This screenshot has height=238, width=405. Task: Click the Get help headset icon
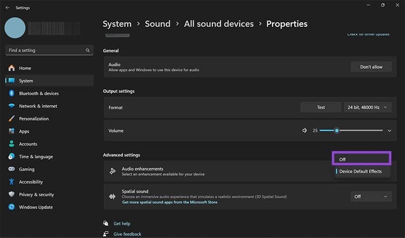click(x=106, y=223)
